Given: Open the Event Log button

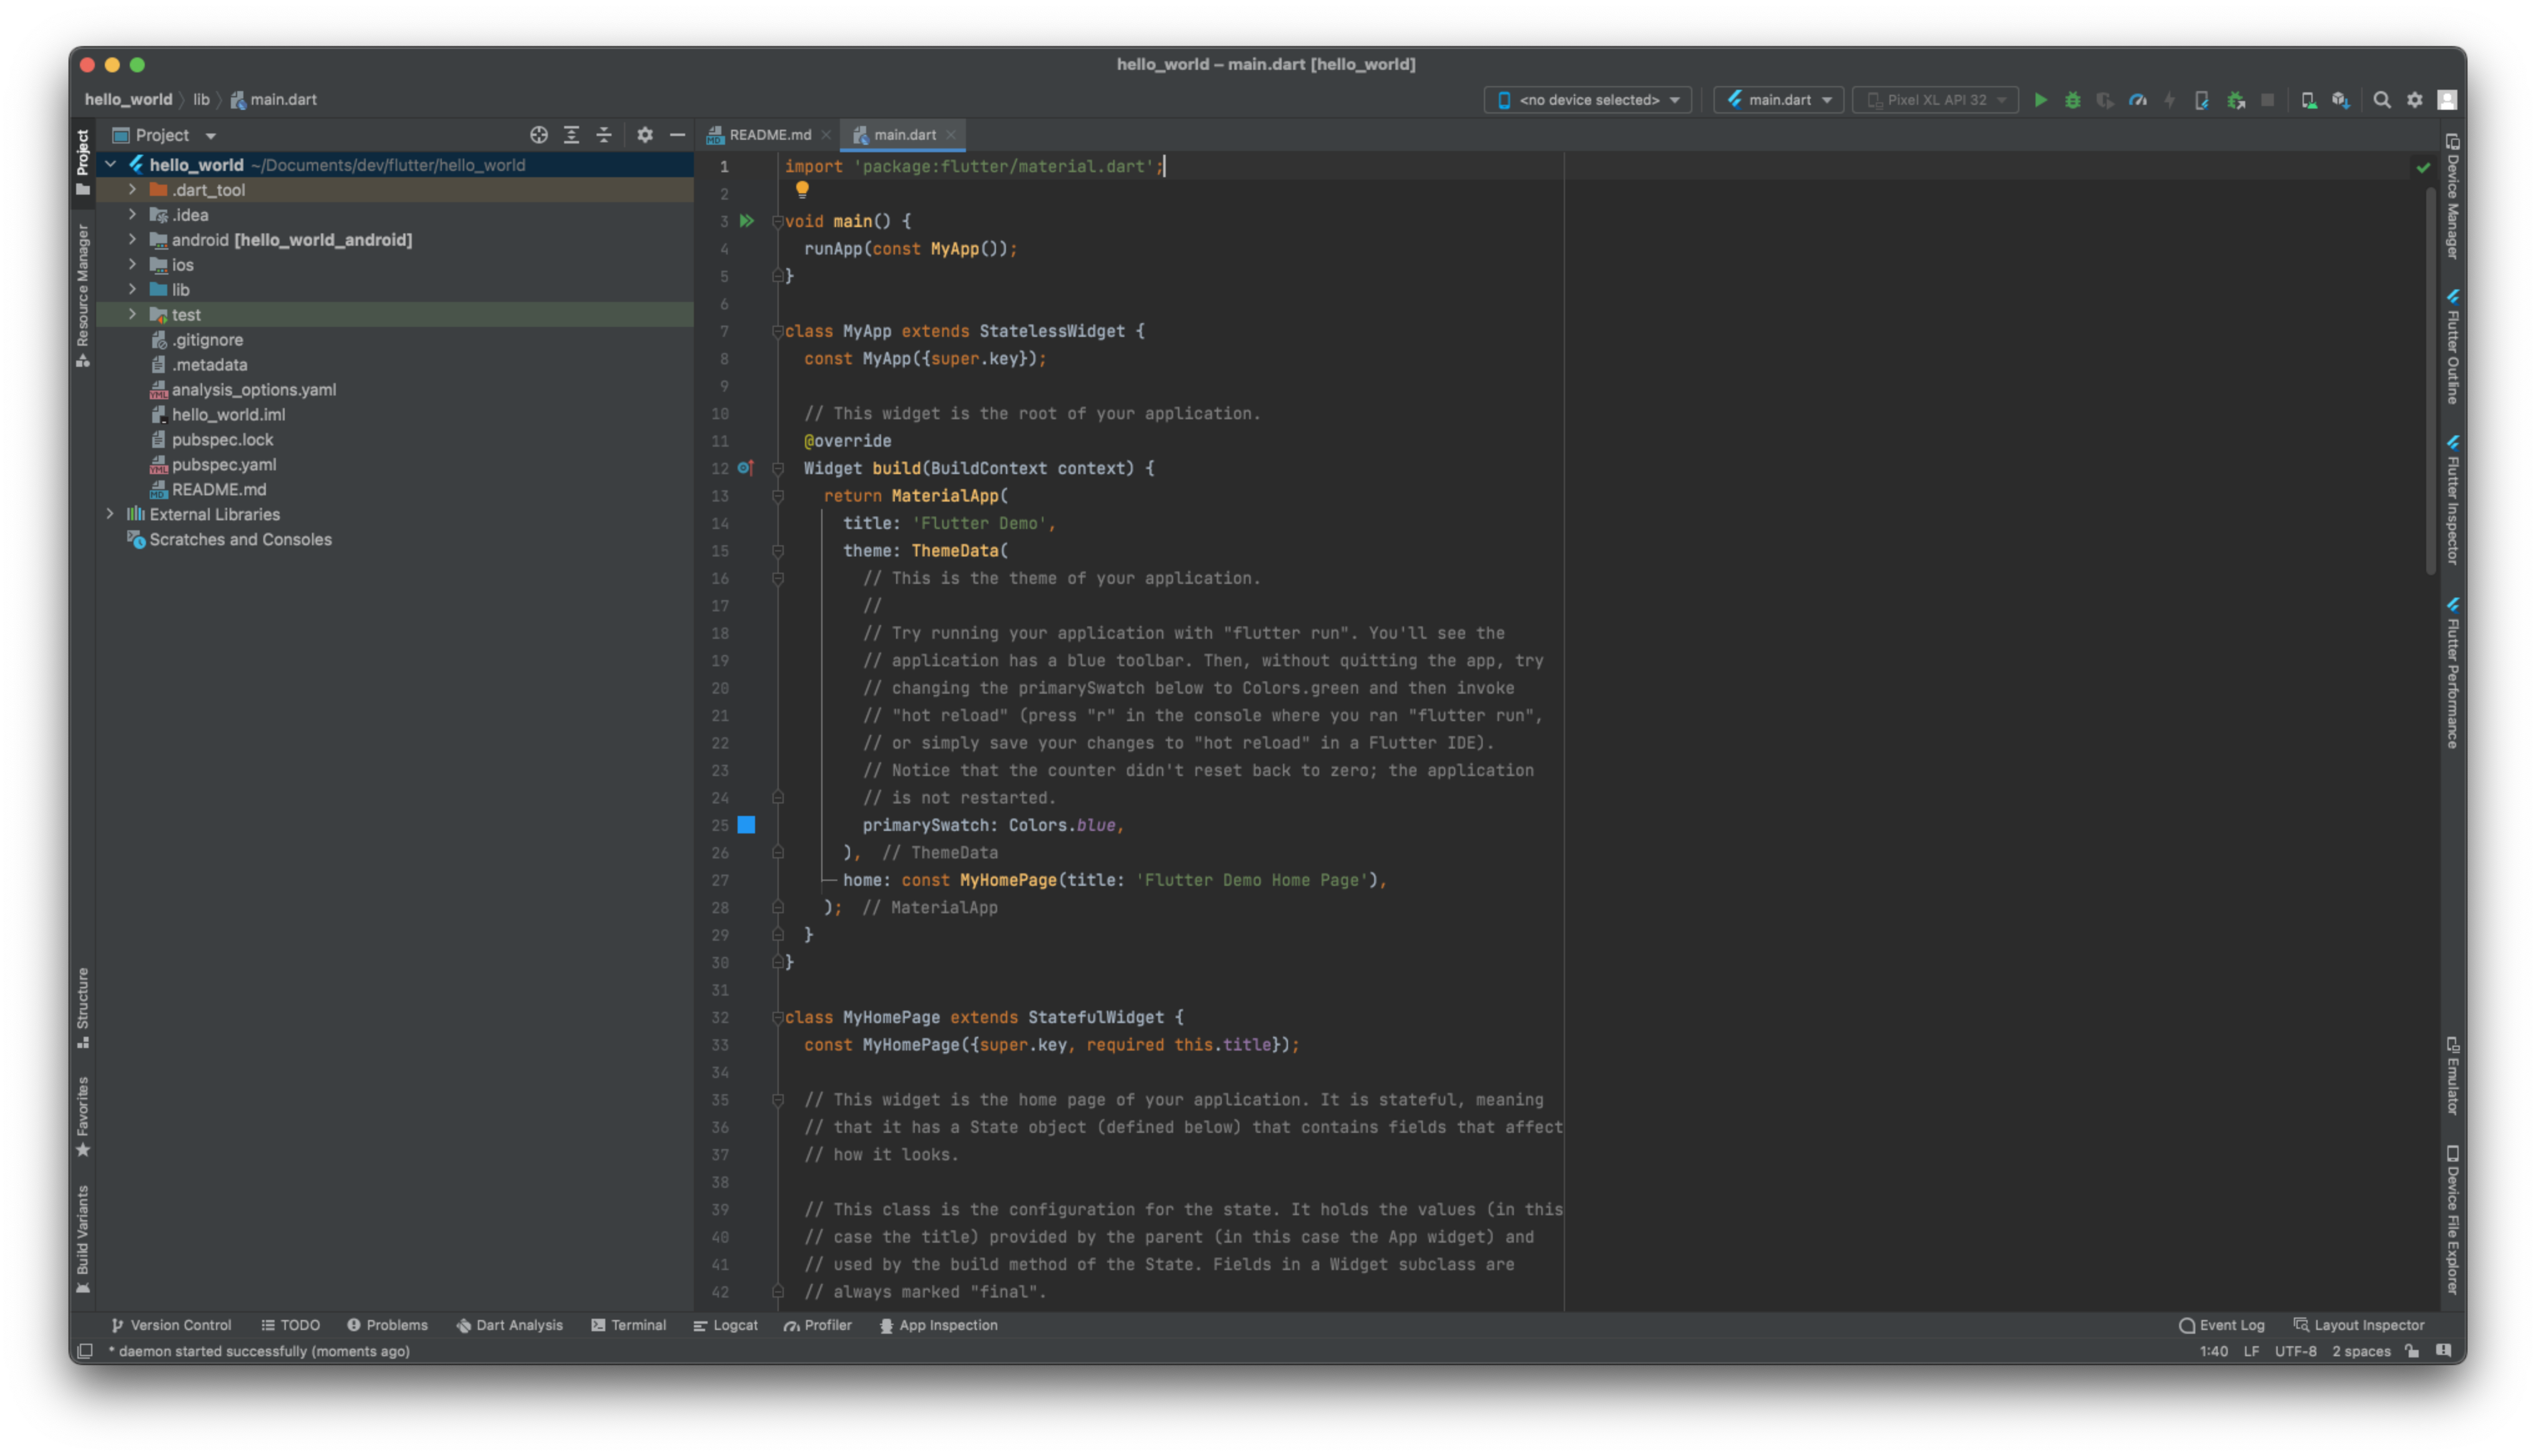Looking at the screenshot, I should [2221, 1325].
